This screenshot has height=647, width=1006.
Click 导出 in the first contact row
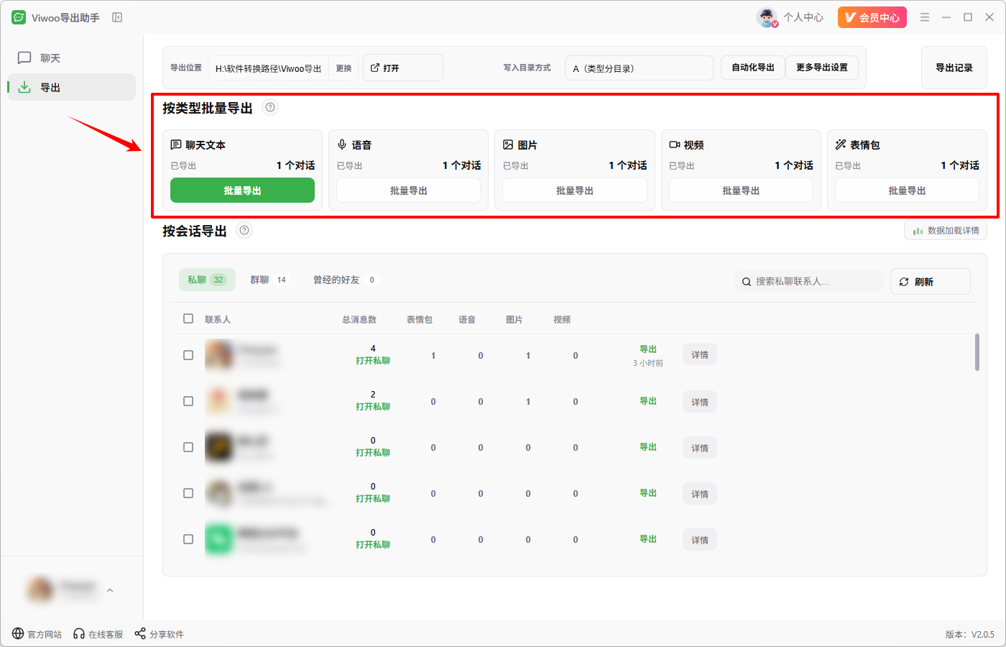pos(648,349)
